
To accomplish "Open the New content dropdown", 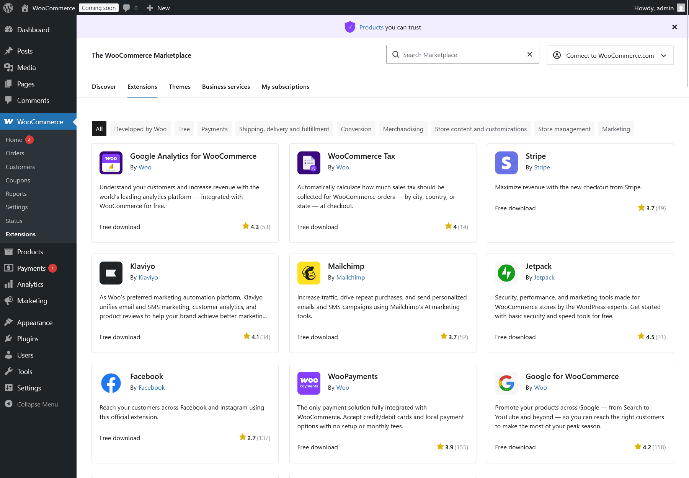I will pyautogui.click(x=158, y=8).
